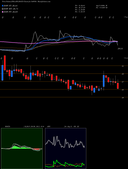
Task: Click the white DOW MT legend swatch
Action: pos(3,9)
